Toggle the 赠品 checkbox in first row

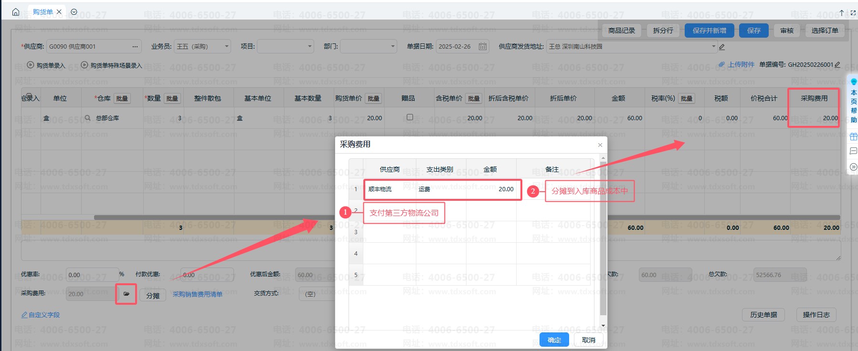coord(410,117)
